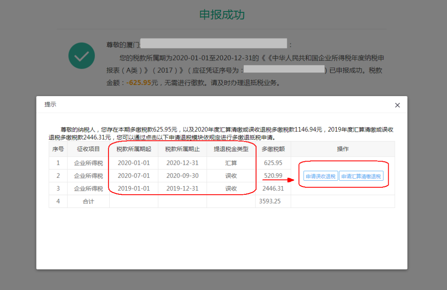447x290 pixels.
Task: Click the 合计 row label
Action: pos(88,201)
